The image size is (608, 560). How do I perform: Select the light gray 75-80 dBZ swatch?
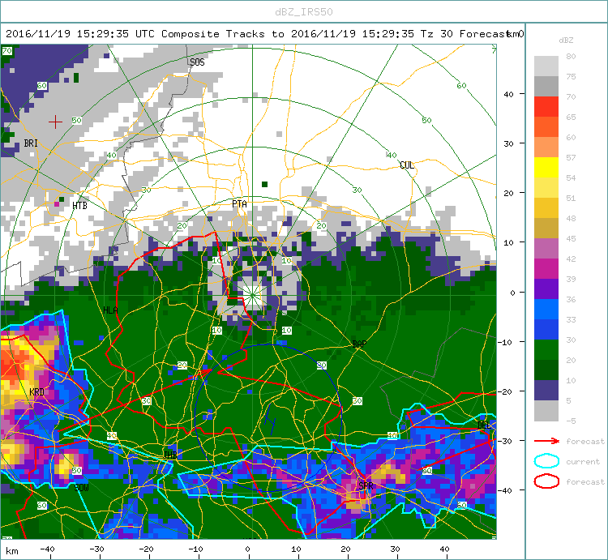coord(546,66)
